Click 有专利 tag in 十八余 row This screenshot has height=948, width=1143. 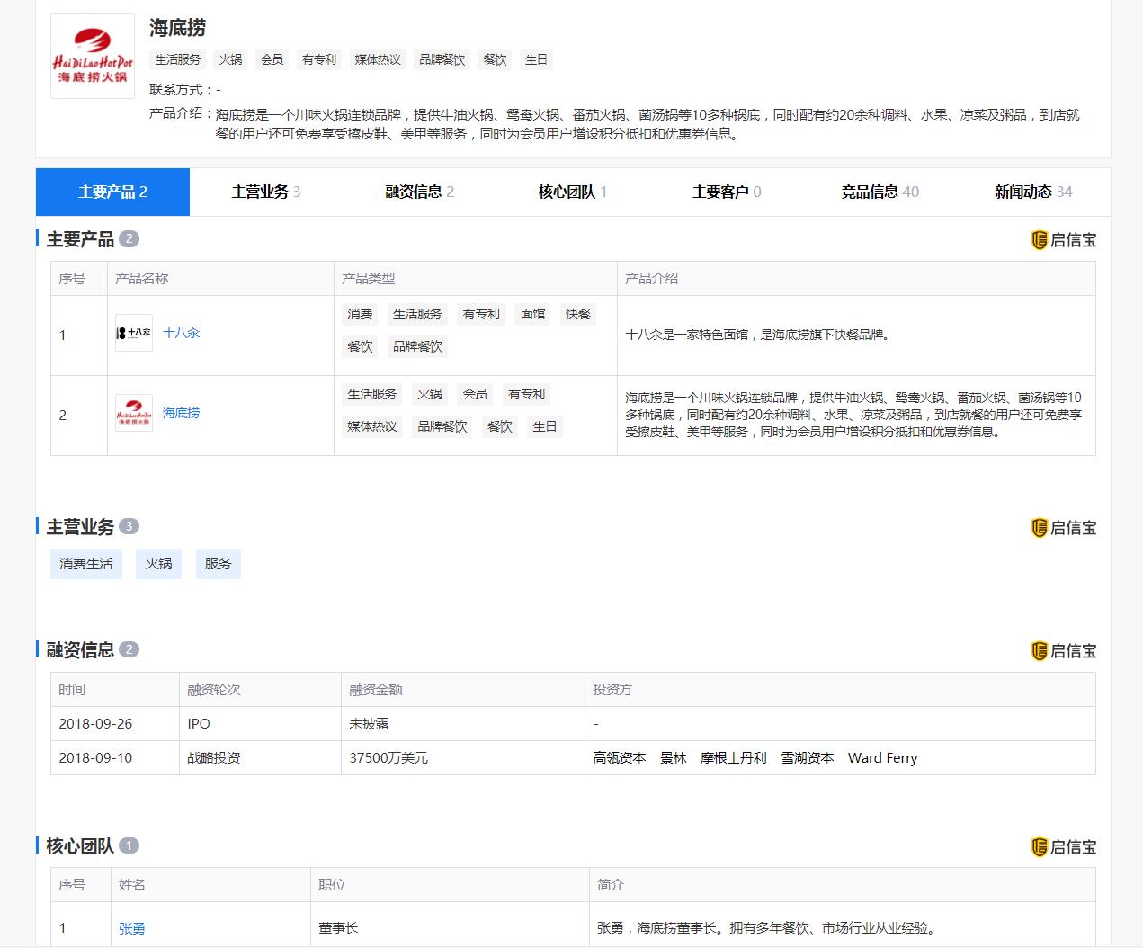[x=481, y=314]
